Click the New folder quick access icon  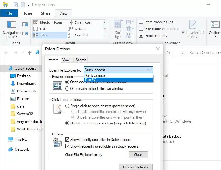coord(23,5)
